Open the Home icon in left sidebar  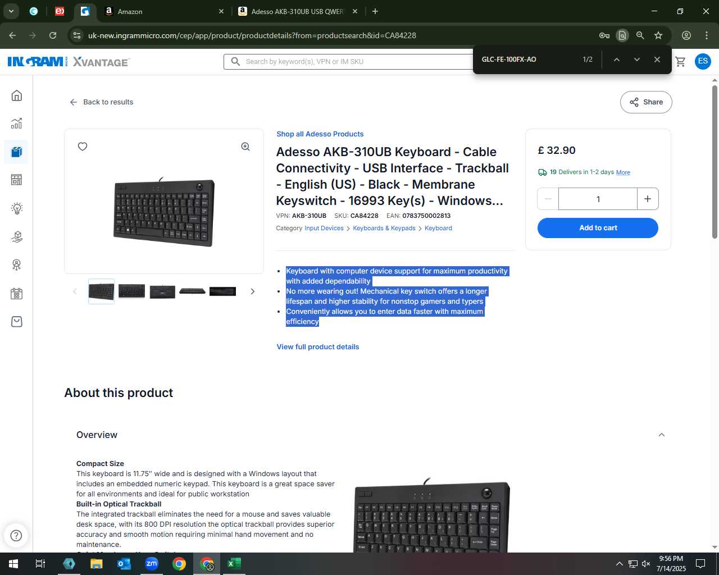(17, 95)
